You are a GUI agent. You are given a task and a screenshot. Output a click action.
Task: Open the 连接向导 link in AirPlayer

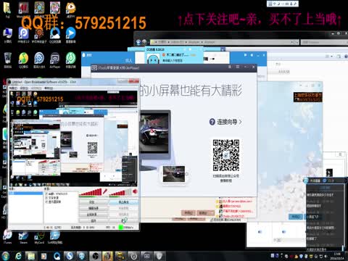pyautogui.click(x=225, y=122)
